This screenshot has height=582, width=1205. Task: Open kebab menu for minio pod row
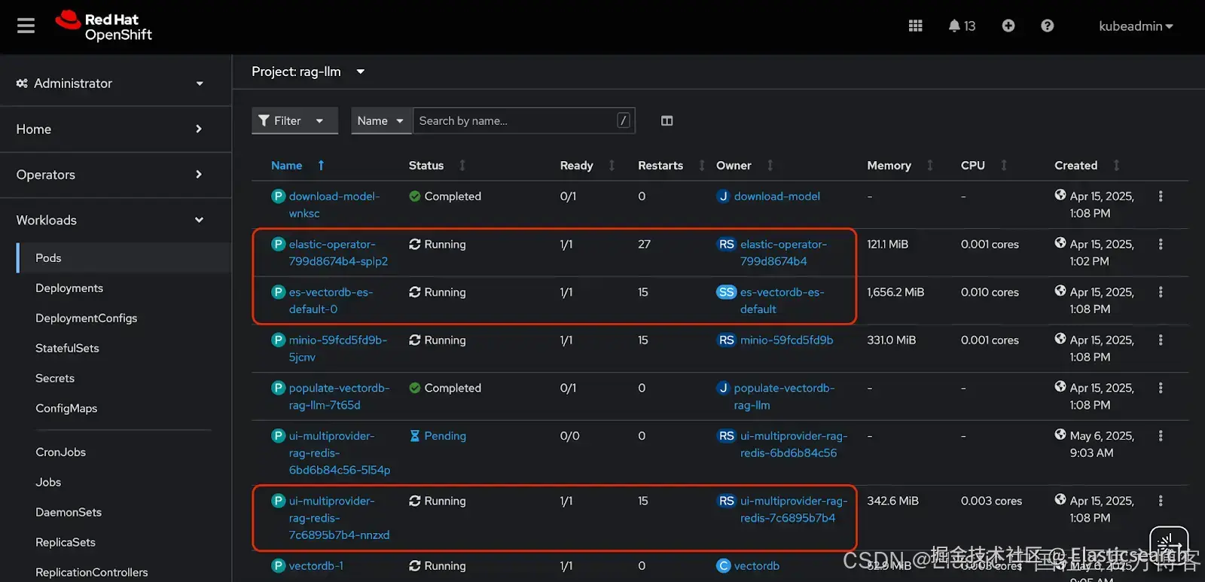(1160, 340)
